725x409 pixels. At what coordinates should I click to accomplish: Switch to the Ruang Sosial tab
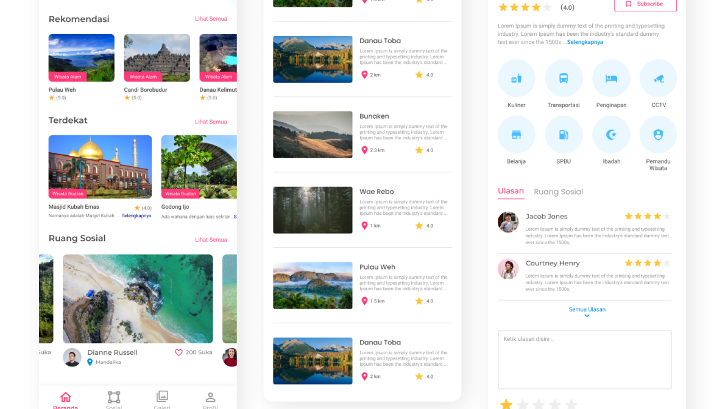(x=558, y=192)
